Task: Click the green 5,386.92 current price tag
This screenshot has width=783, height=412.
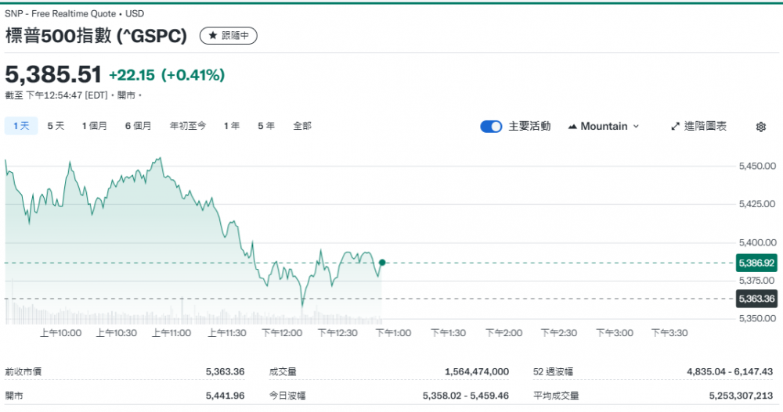Action: (x=756, y=263)
